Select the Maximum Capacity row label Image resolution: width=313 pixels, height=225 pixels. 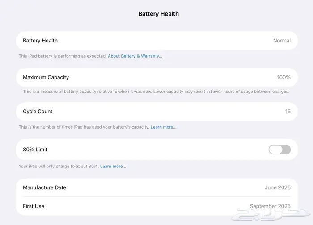[x=46, y=77]
